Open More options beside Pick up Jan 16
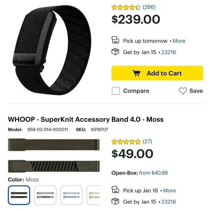The height and width of the screenshot is (211, 211). tap(170, 191)
